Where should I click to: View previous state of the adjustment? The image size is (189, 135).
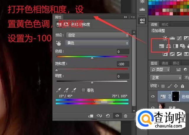click(99, 116)
